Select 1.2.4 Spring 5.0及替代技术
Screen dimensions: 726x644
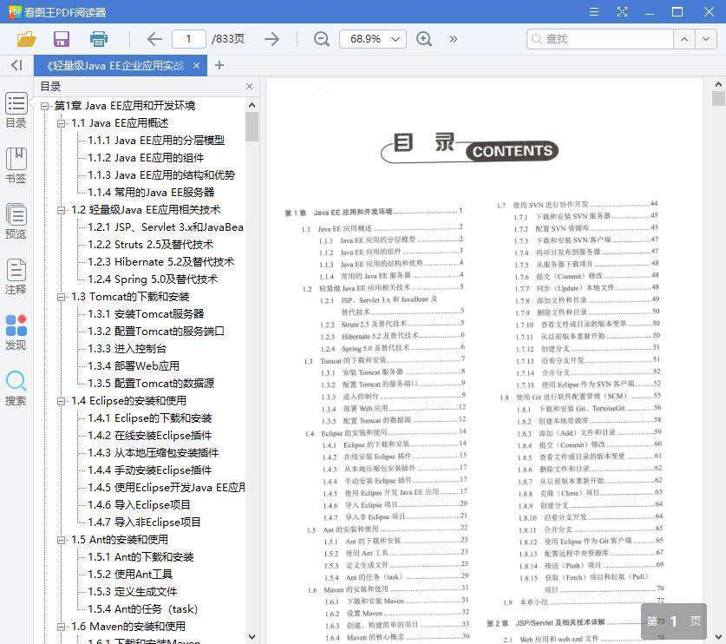153,279
